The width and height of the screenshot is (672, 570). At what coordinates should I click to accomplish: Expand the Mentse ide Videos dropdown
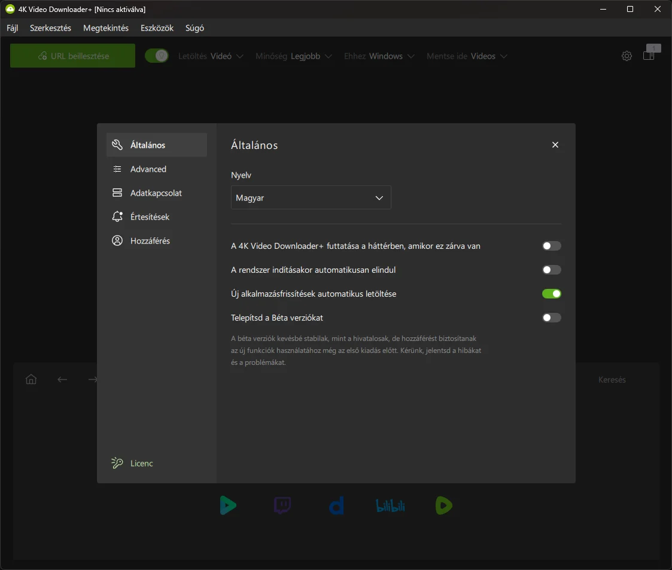point(467,56)
